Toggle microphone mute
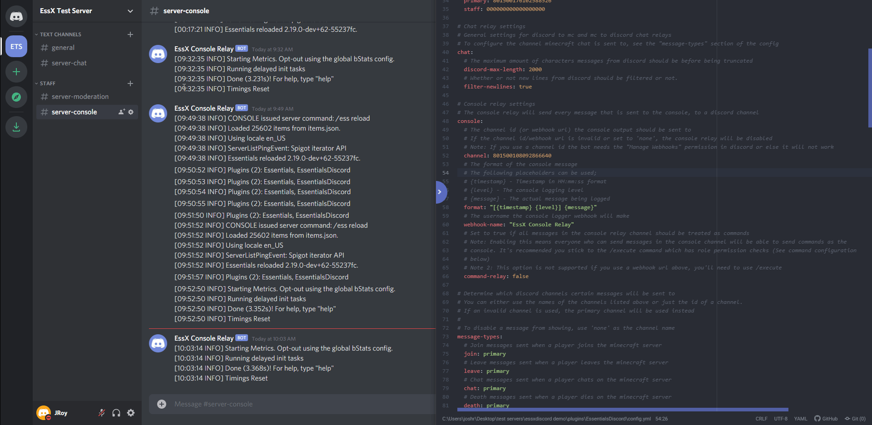The width and height of the screenshot is (872, 425). tap(102, 413)
